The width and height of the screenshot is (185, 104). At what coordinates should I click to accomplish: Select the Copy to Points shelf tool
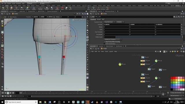click(16, 8)
